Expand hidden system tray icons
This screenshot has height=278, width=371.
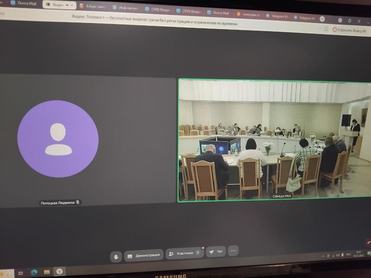[x=323, y=256]
